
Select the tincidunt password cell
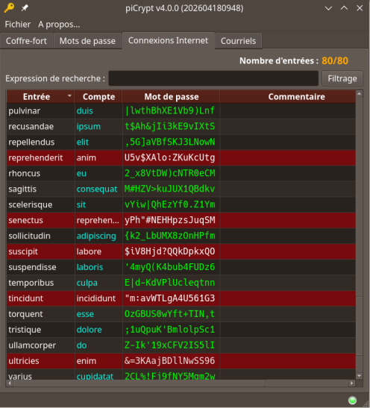point(171,298)
